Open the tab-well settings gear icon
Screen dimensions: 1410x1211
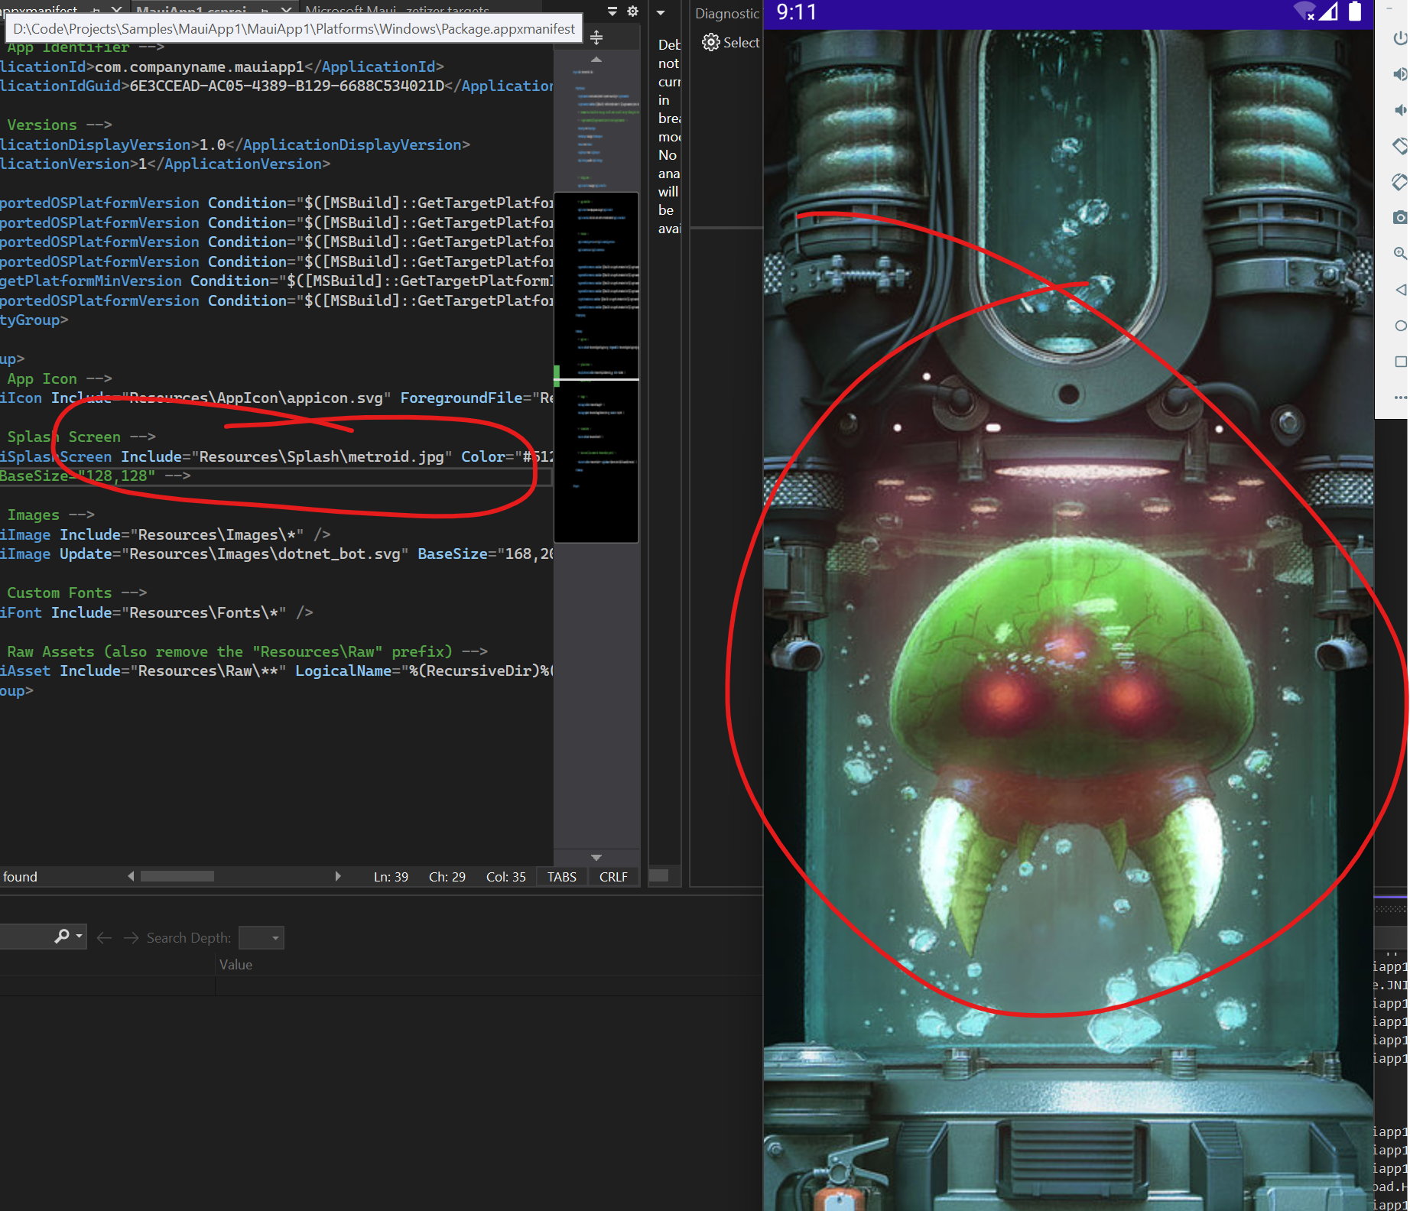632,11
